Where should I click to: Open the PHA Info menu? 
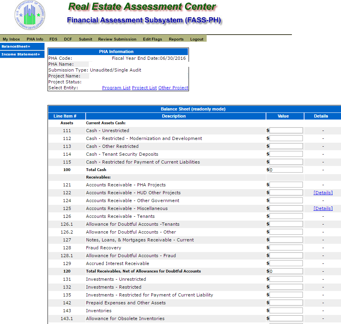[35, 39]
